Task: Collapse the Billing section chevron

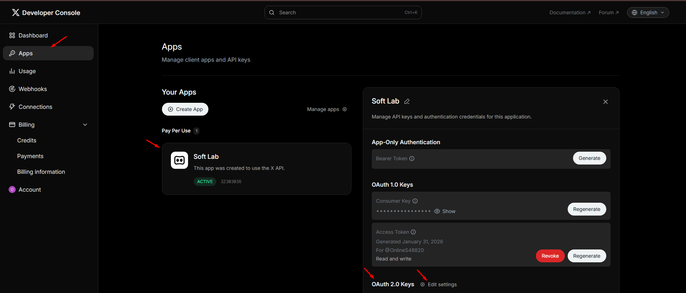Action: [x=85, y=125]
